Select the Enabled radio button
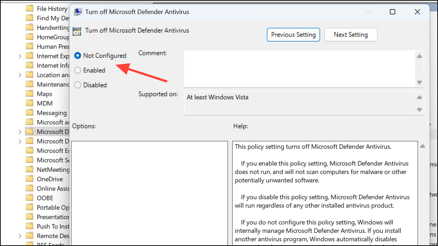The width and height of the screenshot is (438, 246). coord(78,70)
